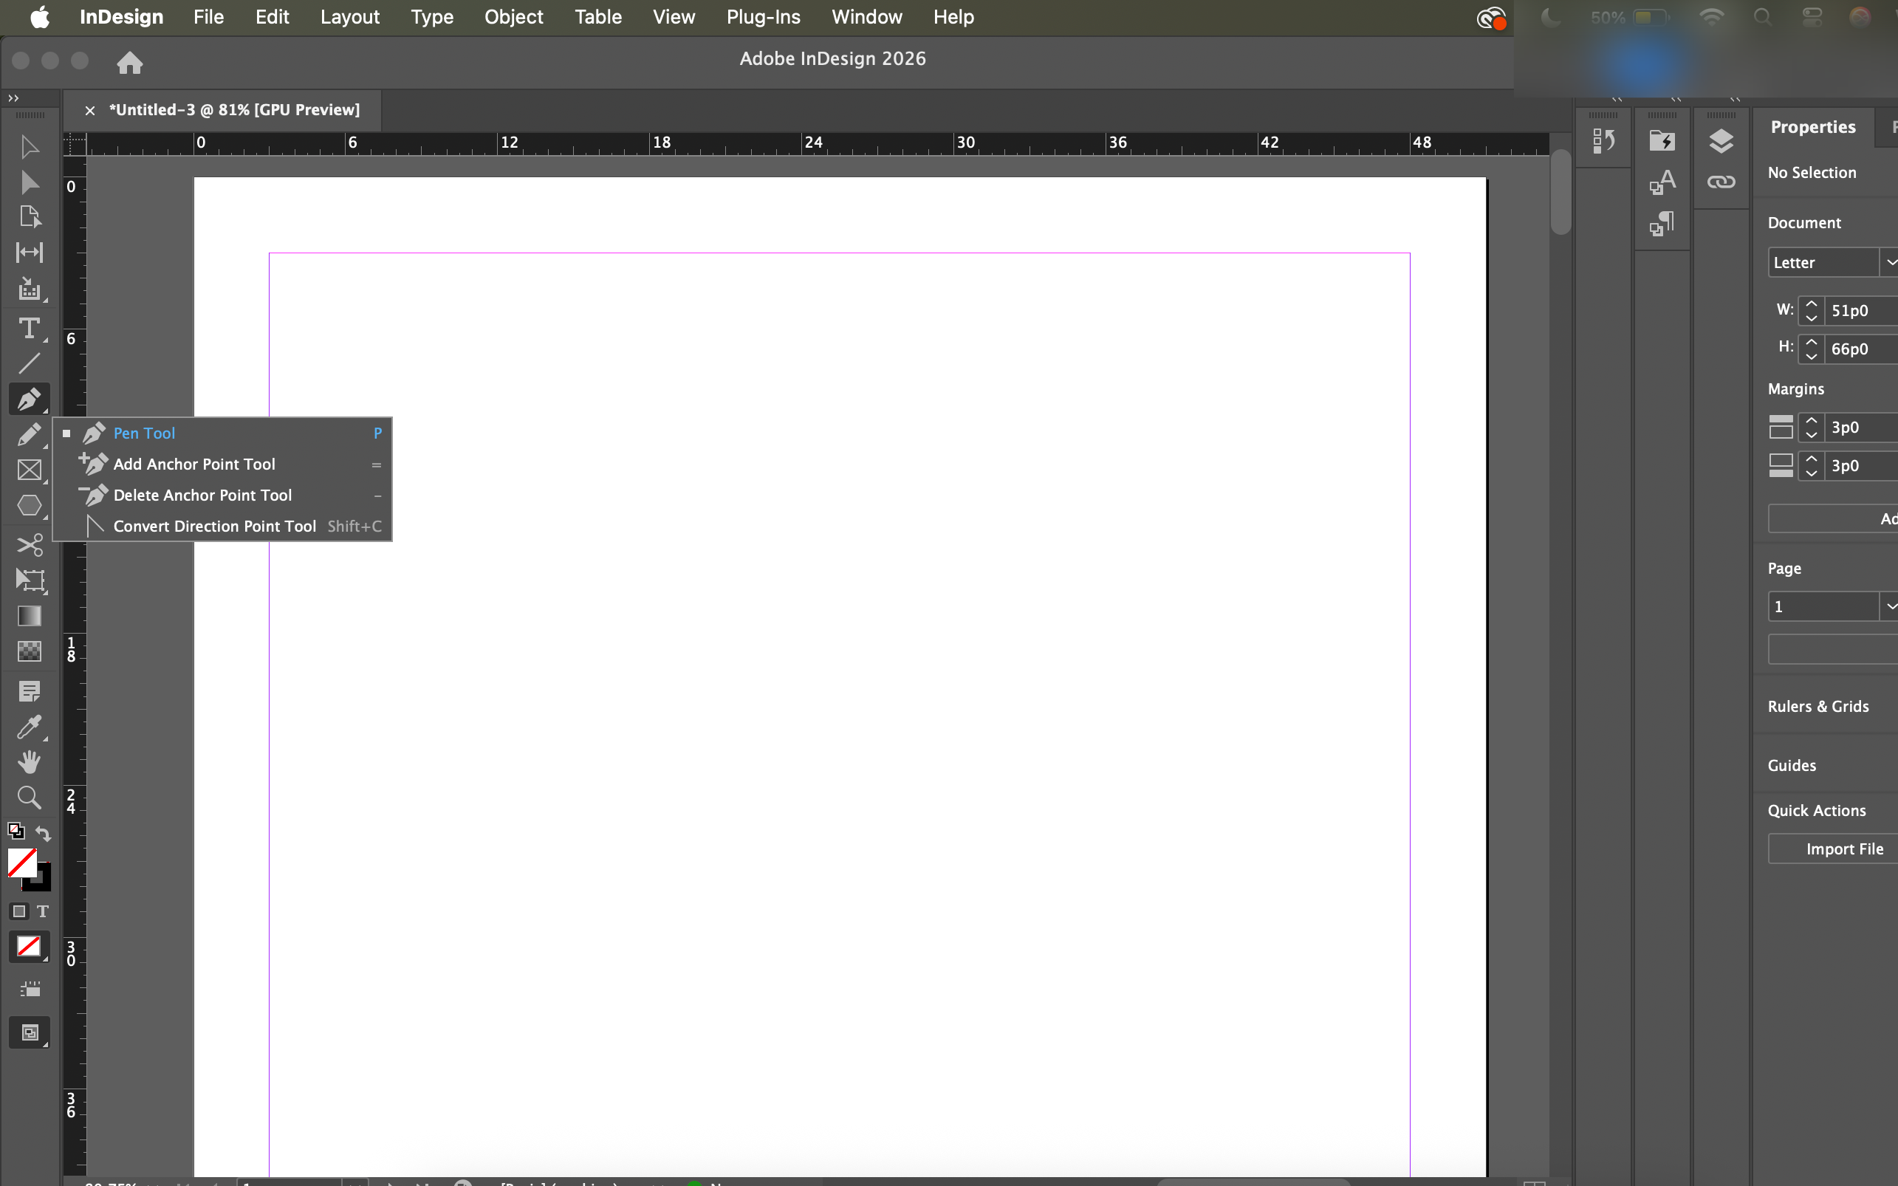The image size is (1898, 1186).
Task: Swap fill and stroke colors
Action: pos(43,834)
